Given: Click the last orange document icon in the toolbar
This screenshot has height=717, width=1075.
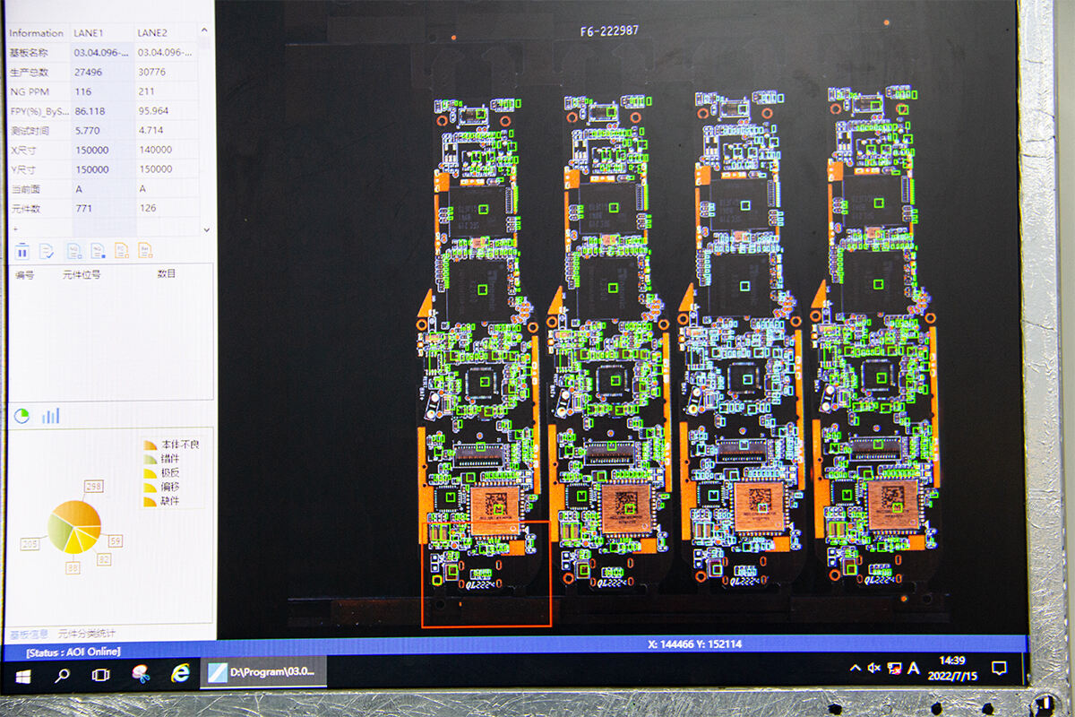Looking at the screenshot, I should click(x=145, y=252).
